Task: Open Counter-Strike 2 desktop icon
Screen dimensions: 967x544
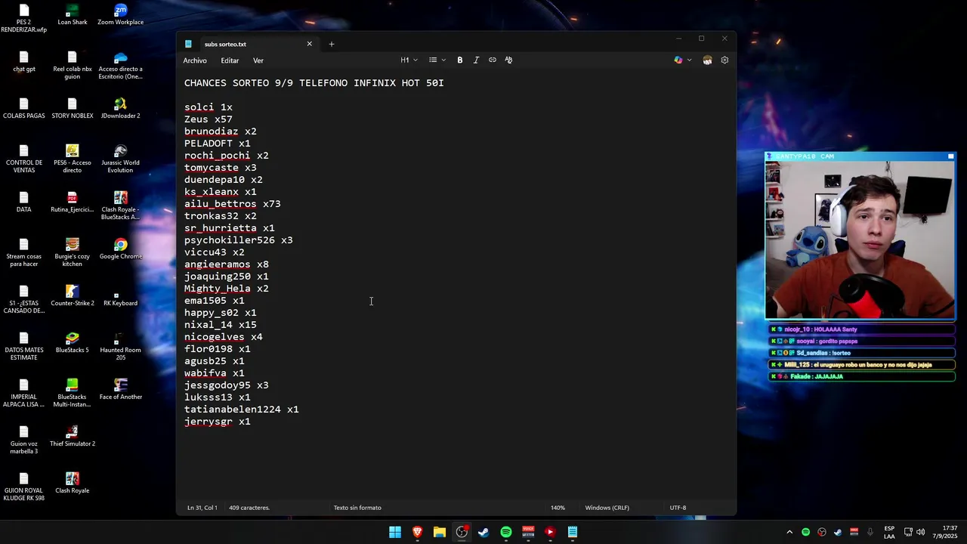Action: [x=72, y=296]
